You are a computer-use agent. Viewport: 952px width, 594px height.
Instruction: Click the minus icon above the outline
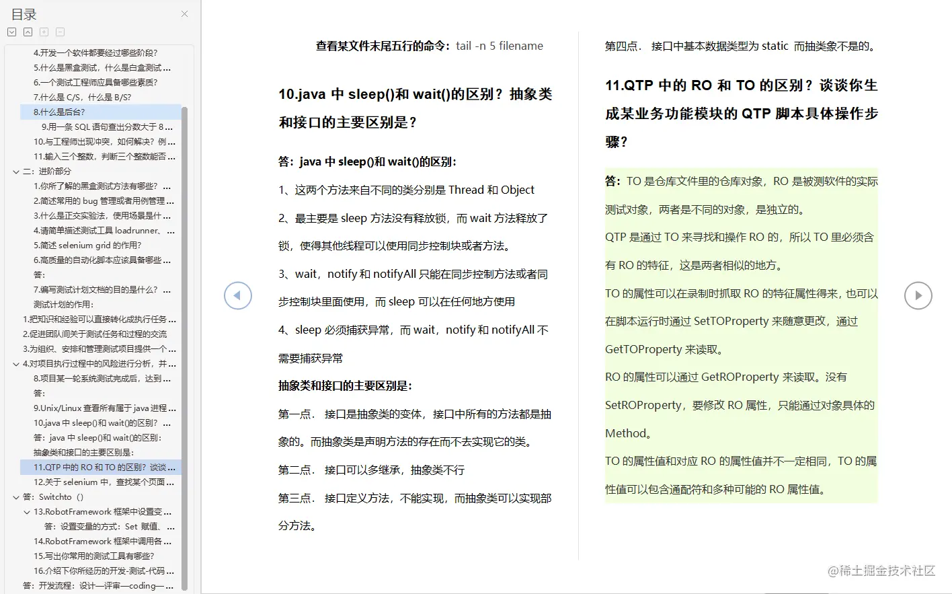coord(59,32)
